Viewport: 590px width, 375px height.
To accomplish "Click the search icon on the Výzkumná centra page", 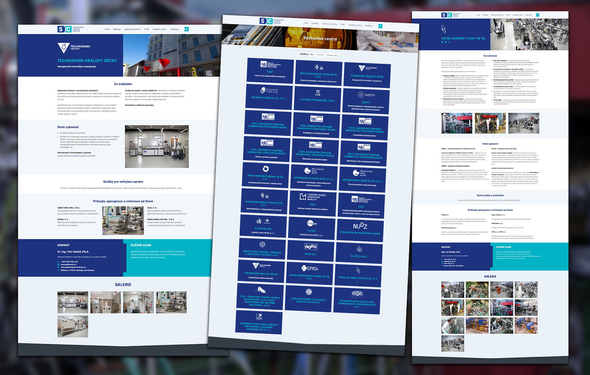I will coord(380,26).
